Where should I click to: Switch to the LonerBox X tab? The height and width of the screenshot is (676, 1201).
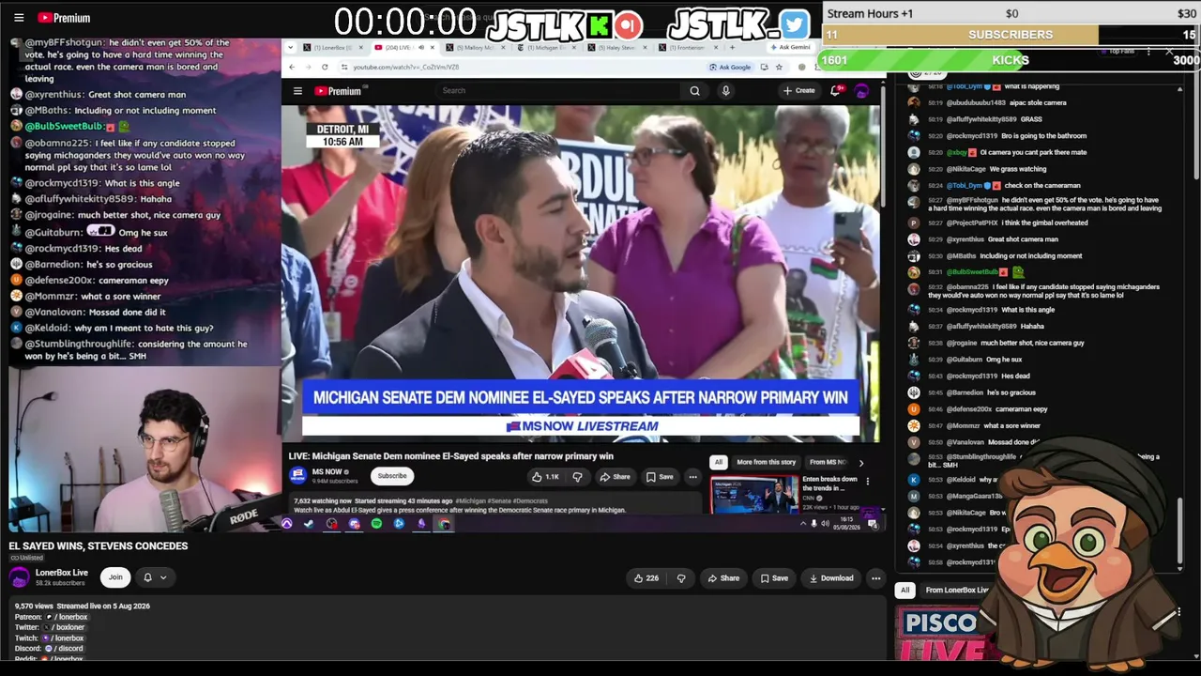point(331,47)
